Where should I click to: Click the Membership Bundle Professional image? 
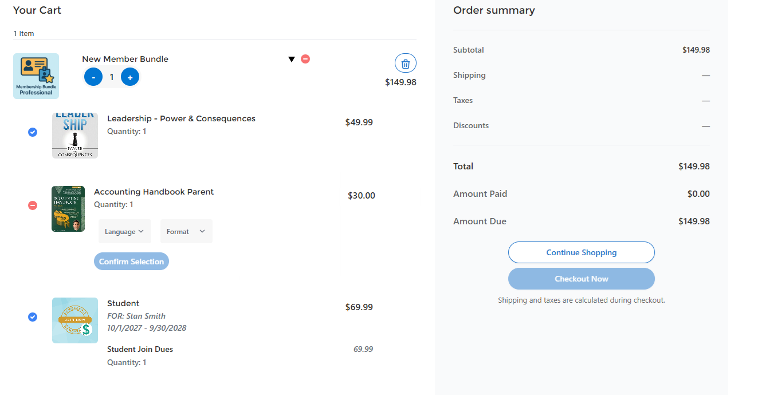pyautogui.click(x=36, y=76)
